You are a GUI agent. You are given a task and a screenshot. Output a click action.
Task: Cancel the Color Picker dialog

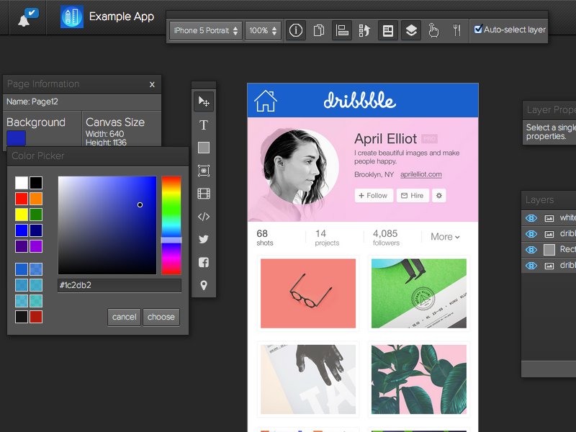[x=124, y=317]
